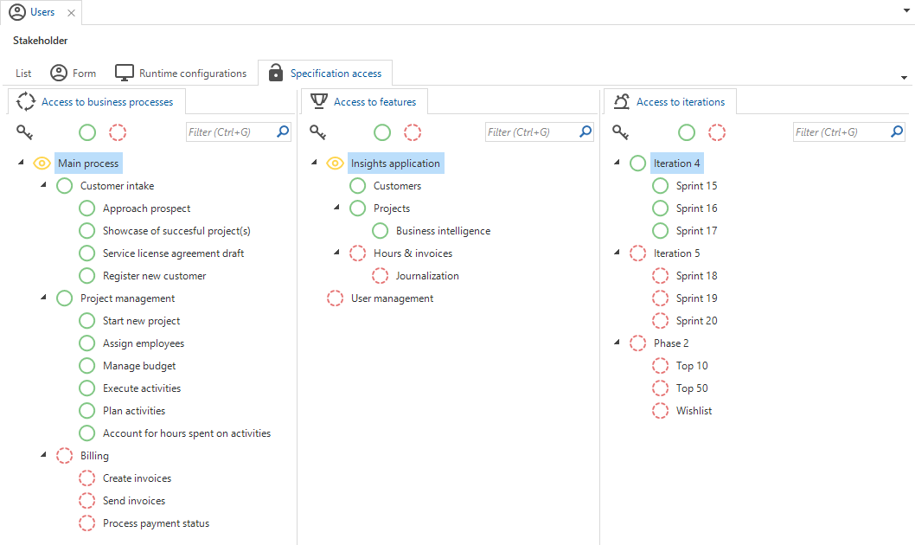Click the key icon in business processes toolbar
Viewport: 915px width, 545px height.
(x=25, y=132)
